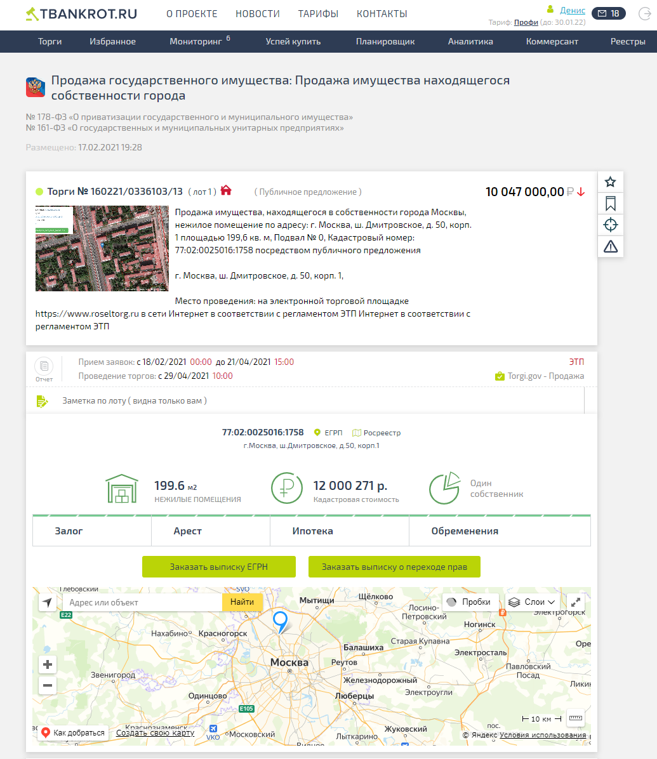
Task: Select the Арест tab
Action: [x=211, y=531]
